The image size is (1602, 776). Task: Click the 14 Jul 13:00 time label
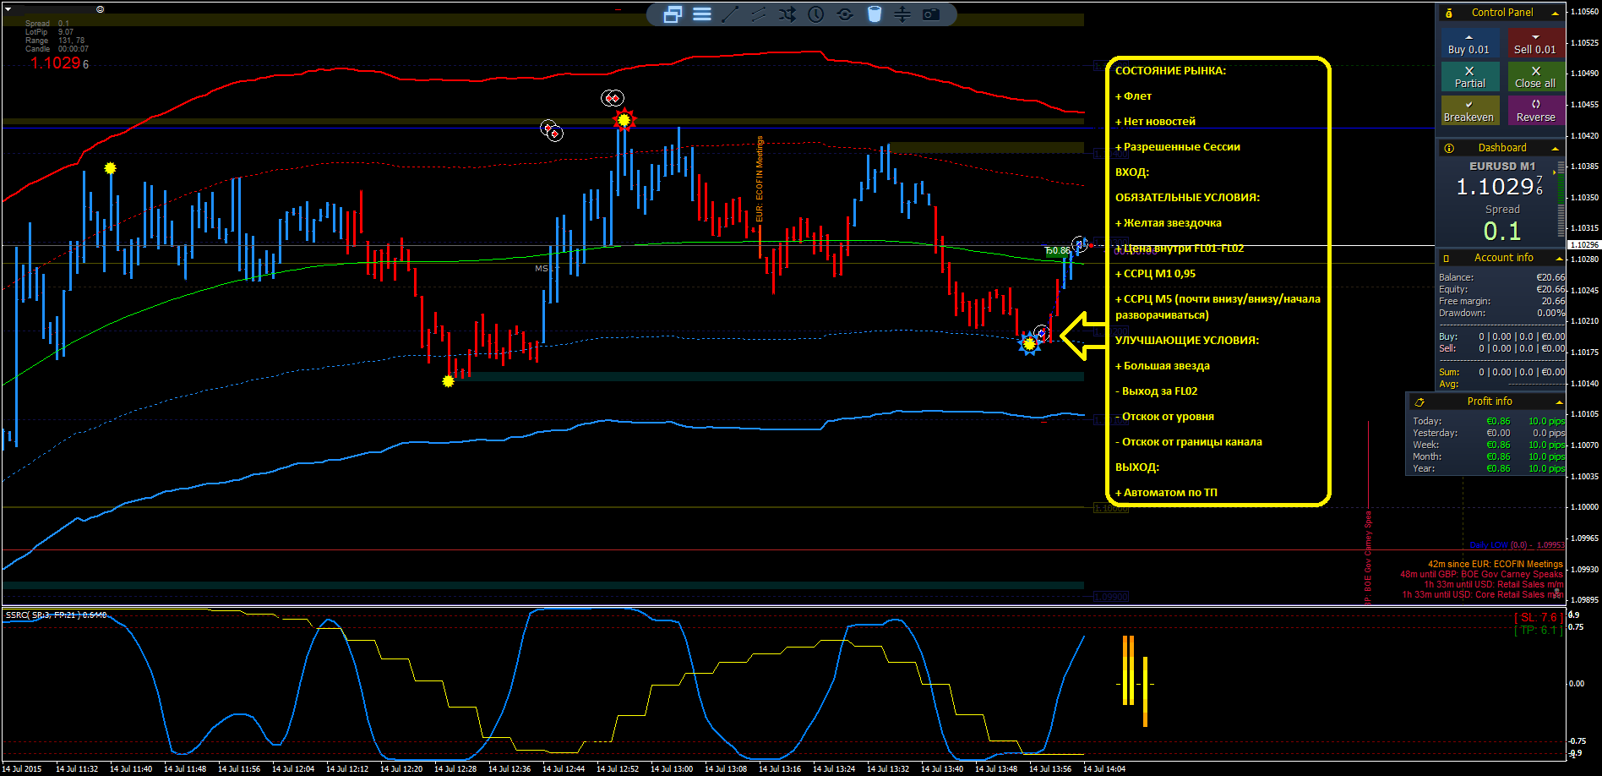click(672, 769)
